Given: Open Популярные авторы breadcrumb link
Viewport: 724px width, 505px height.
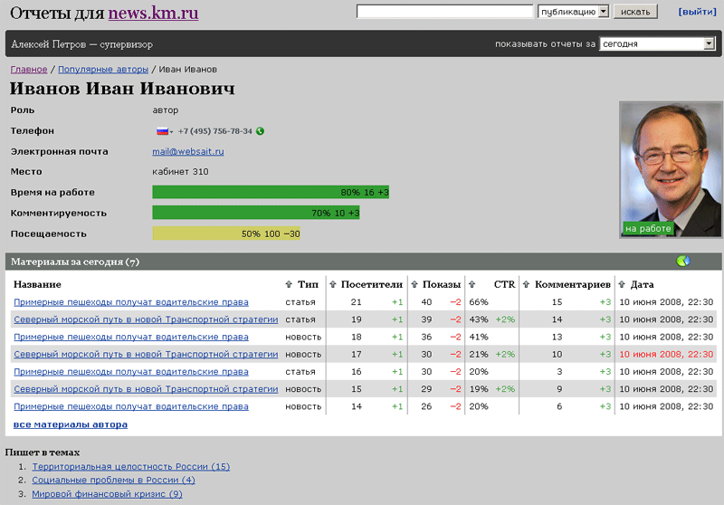Looking at the screenshot, I should coord(103,69).
